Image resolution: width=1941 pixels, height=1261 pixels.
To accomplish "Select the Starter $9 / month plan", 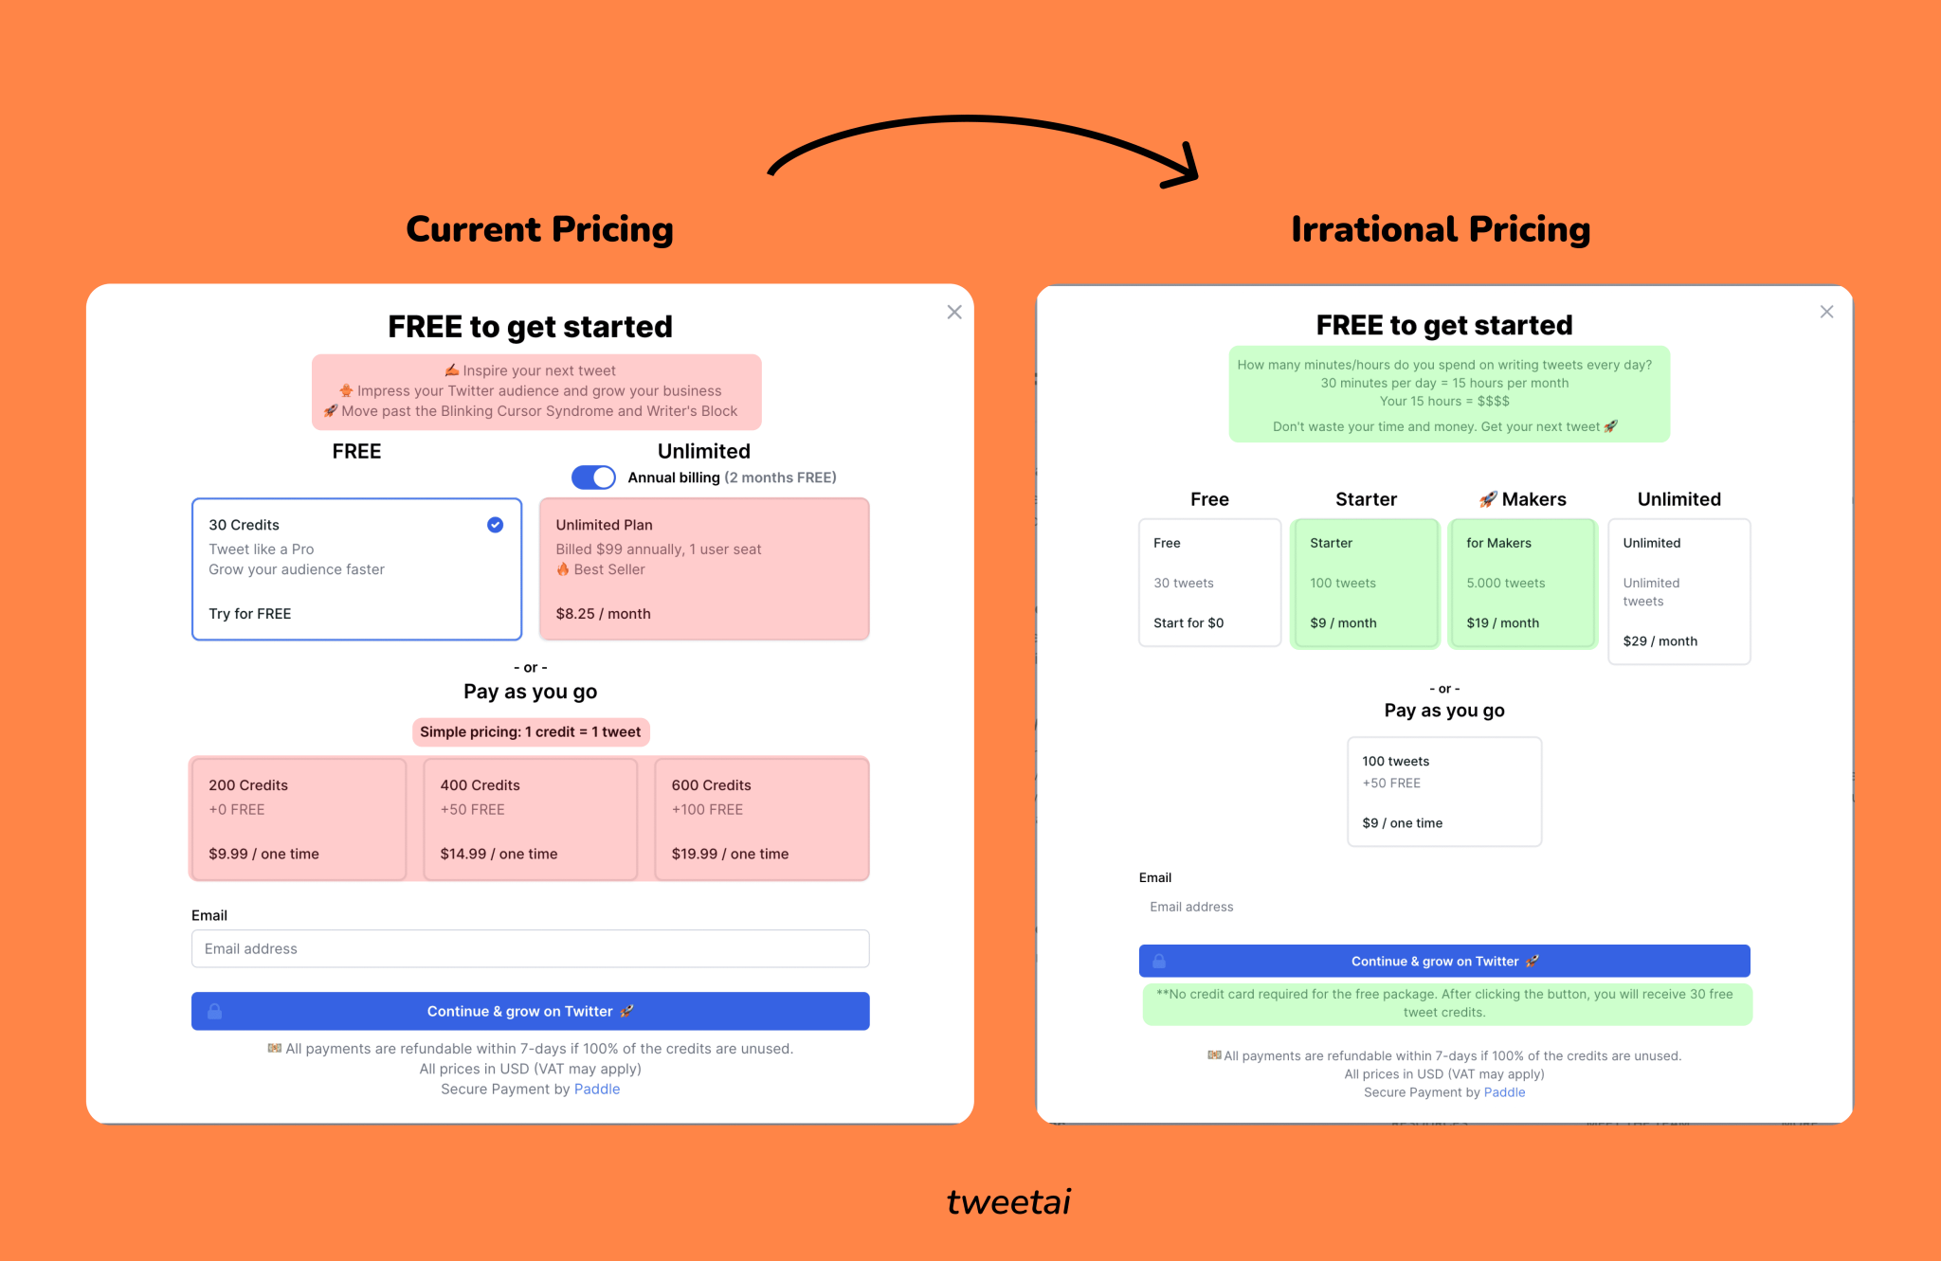I will tap(1366, 583).
